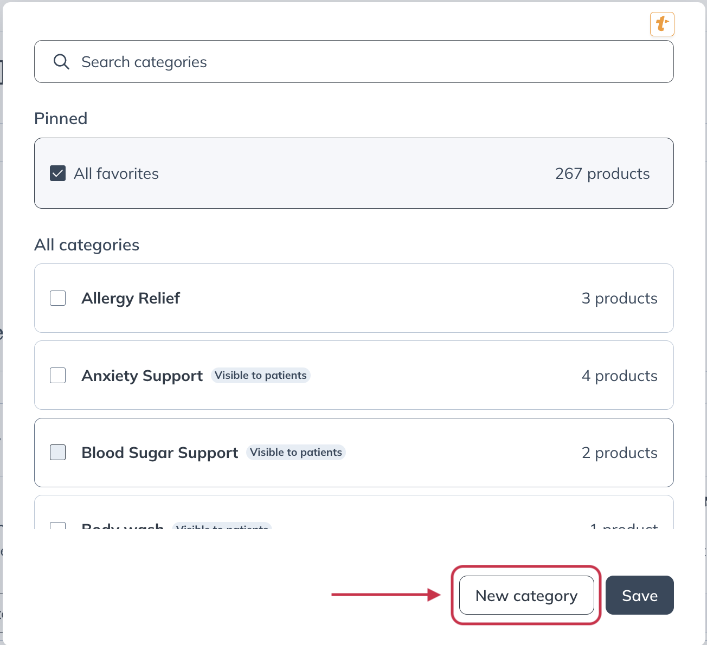
Task: Click the 2 products count for Blood Sugar Support
Action: 619,453
